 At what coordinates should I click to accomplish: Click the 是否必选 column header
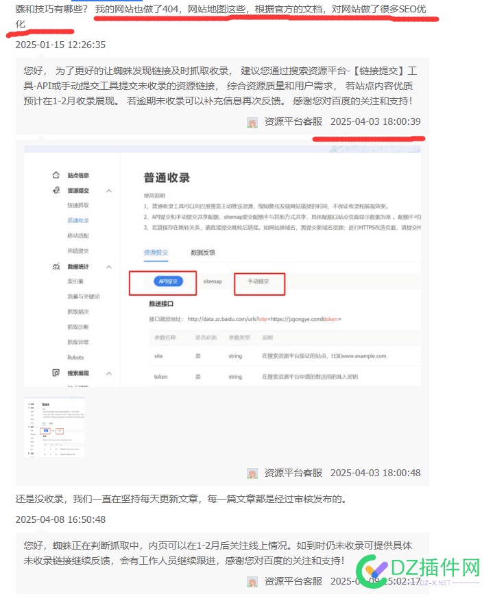tap(206, 338)
